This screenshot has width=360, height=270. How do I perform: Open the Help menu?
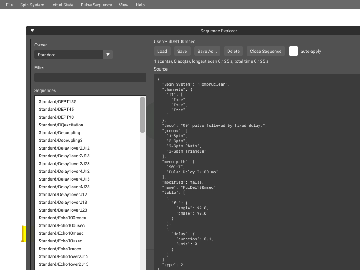(140, 5)
